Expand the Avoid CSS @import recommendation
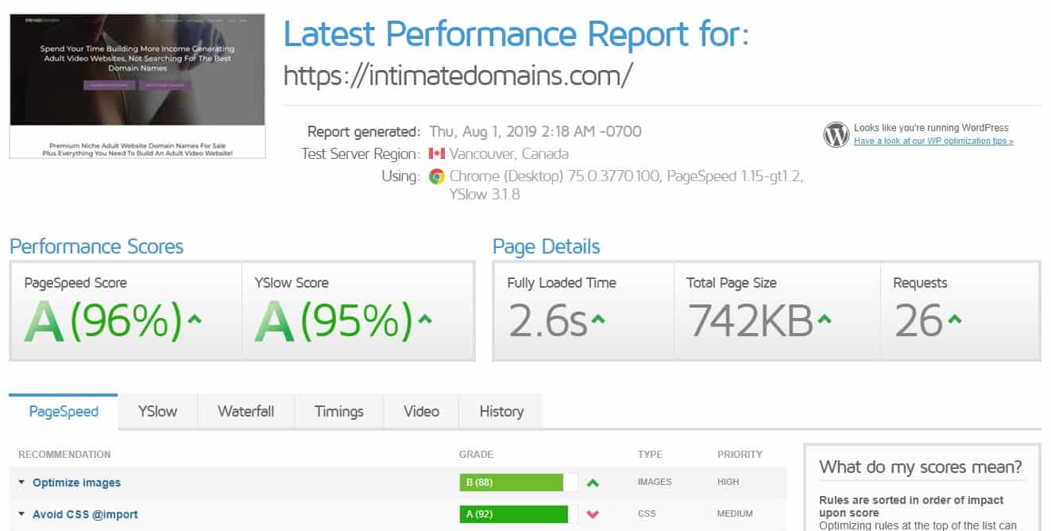Viewport: 1051px width, 531px height. coord(84,514)
